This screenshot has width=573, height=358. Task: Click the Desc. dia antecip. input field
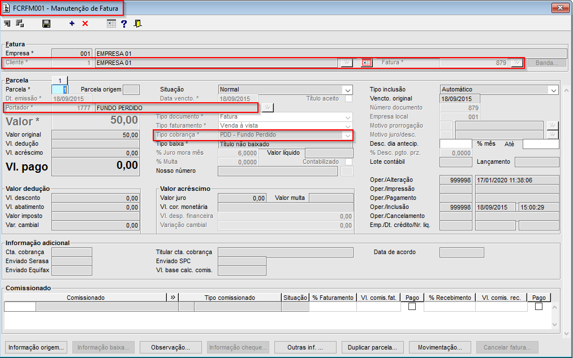coord(456,144)
